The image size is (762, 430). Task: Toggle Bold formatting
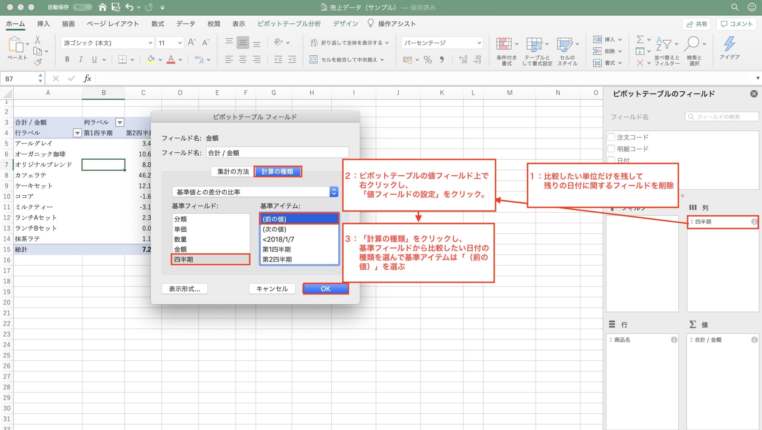(x=67, y=59)
